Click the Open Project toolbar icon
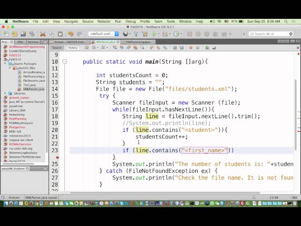 (23, 34)
